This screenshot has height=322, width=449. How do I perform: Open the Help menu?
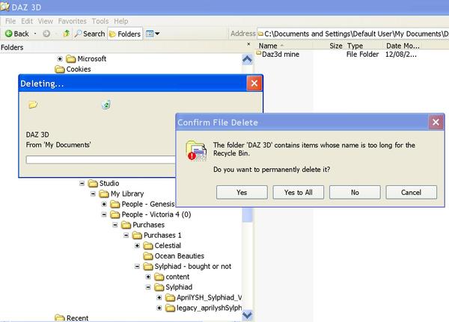click(x=120, y=21)
